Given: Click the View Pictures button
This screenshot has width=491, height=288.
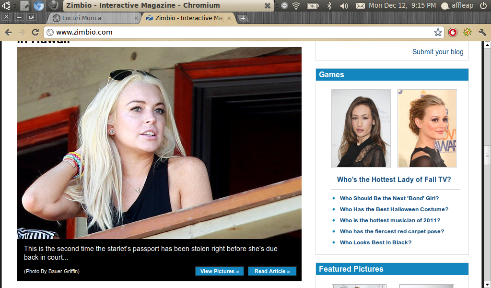Looking at the screenshot, I should [220, 271].
